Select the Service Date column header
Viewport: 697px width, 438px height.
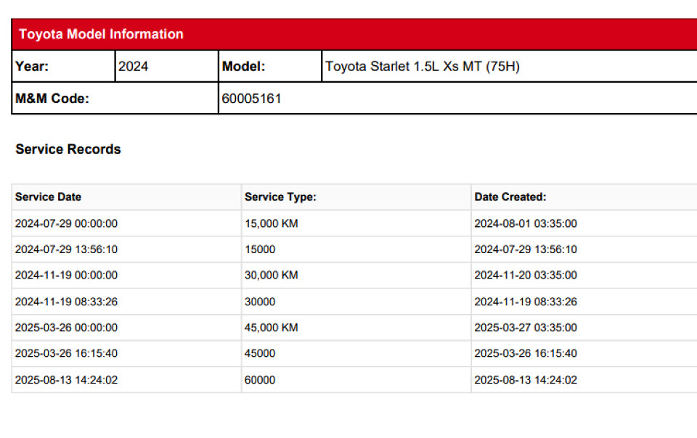49,197
